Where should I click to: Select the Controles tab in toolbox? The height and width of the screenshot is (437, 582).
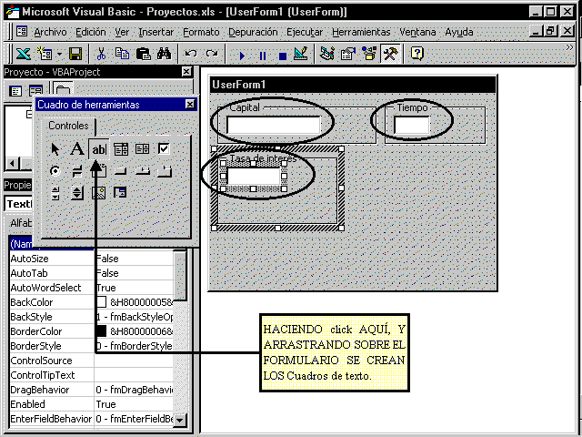click(x=68, y=126)
